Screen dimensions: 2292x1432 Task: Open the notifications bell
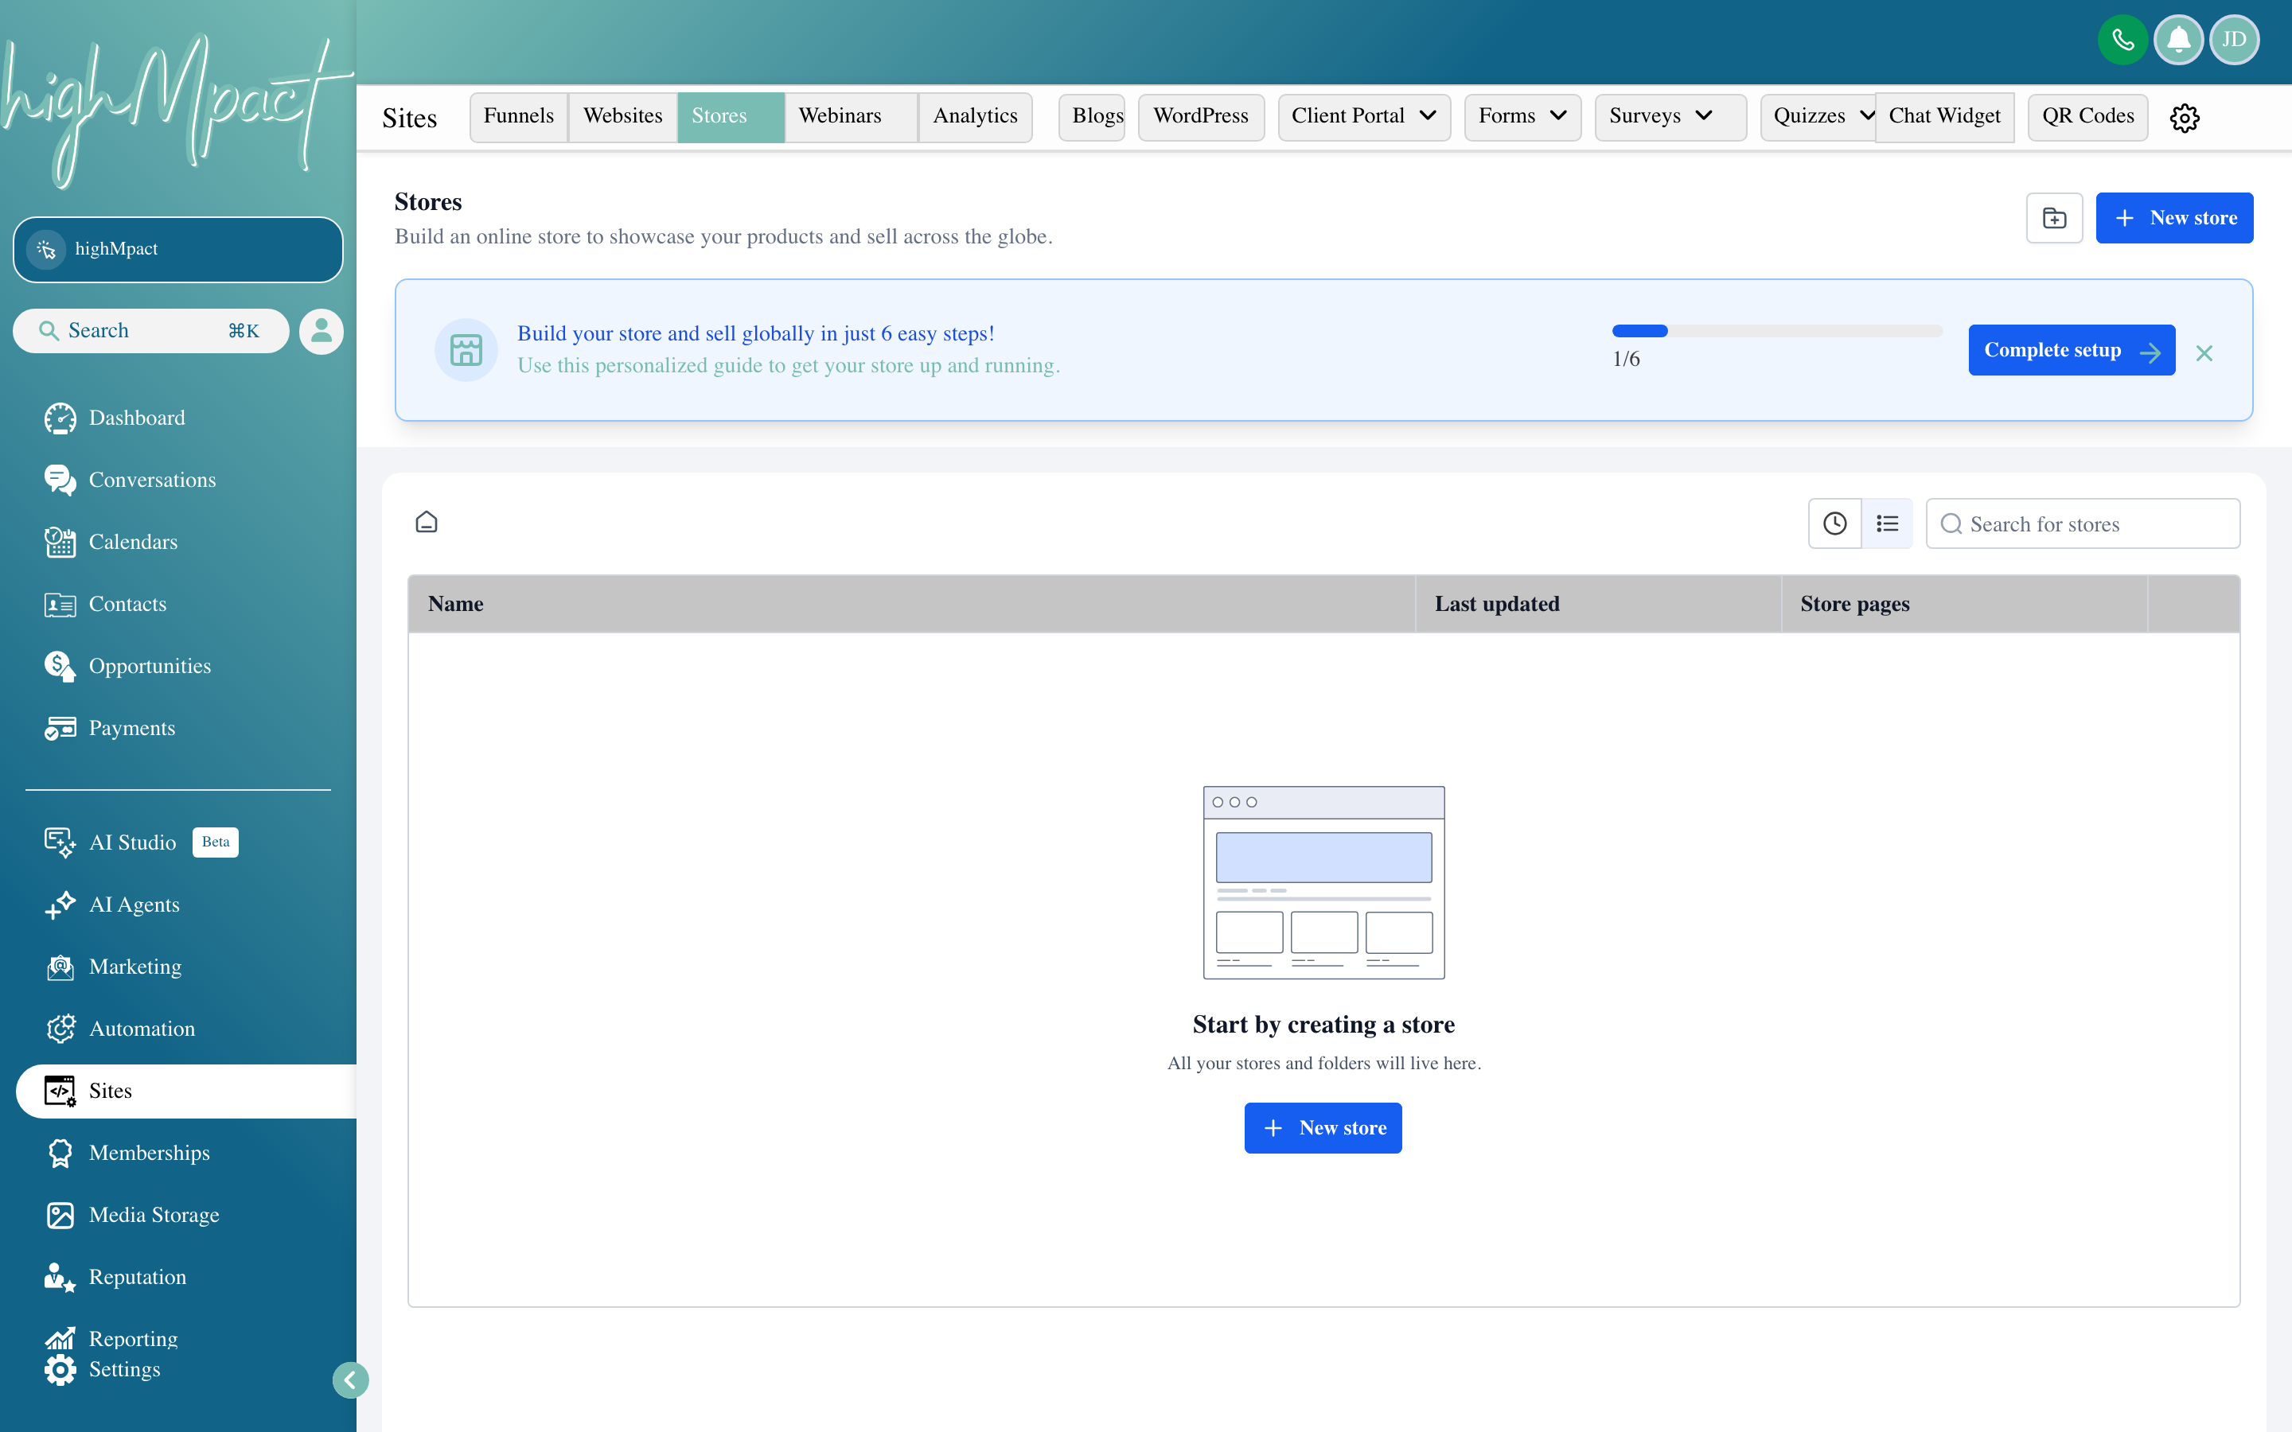[x=2178, y=40]
